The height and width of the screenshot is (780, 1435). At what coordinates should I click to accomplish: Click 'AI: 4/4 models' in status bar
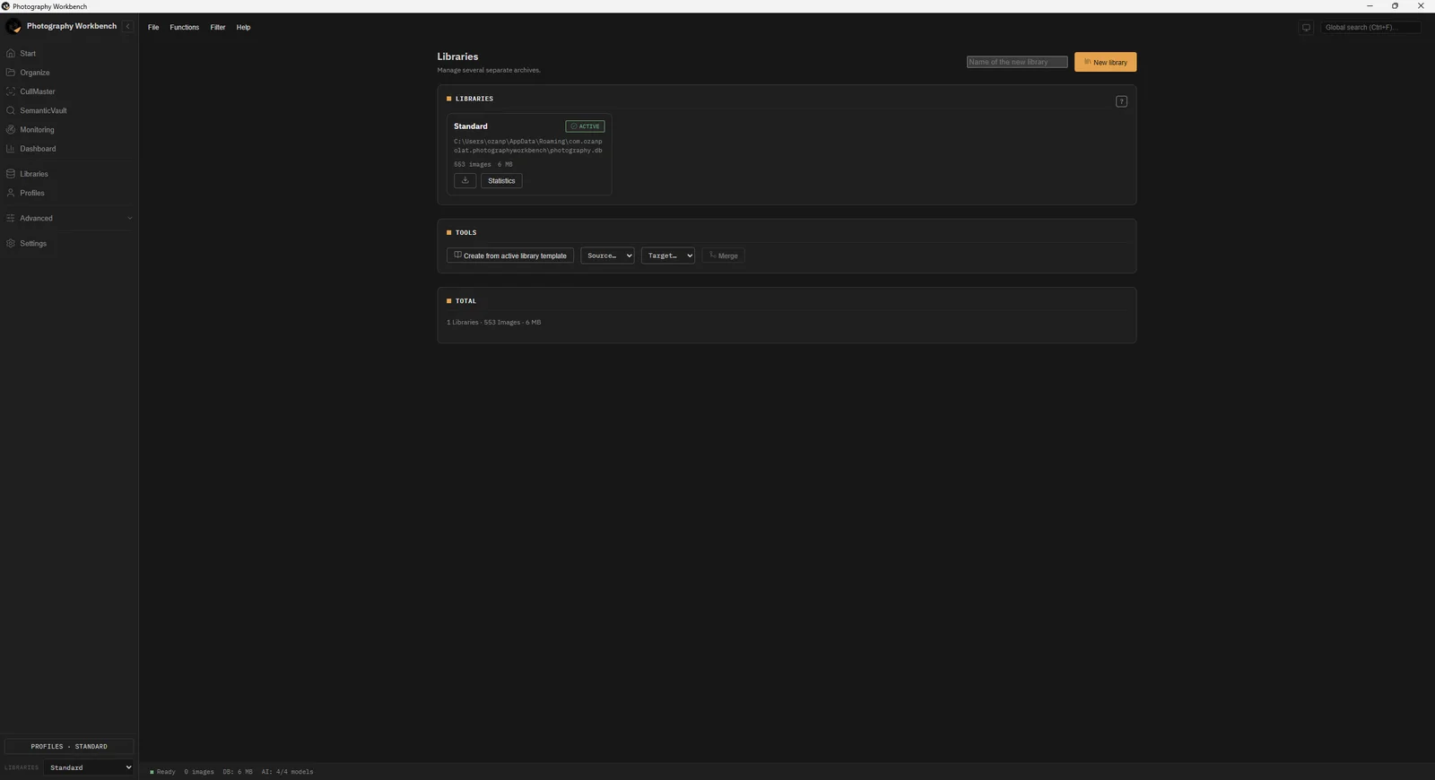tap(287, 772)
